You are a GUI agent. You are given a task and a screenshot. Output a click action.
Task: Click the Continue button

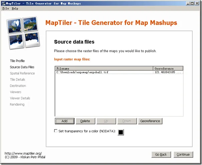pyautogui.click(x=183, y=154)
